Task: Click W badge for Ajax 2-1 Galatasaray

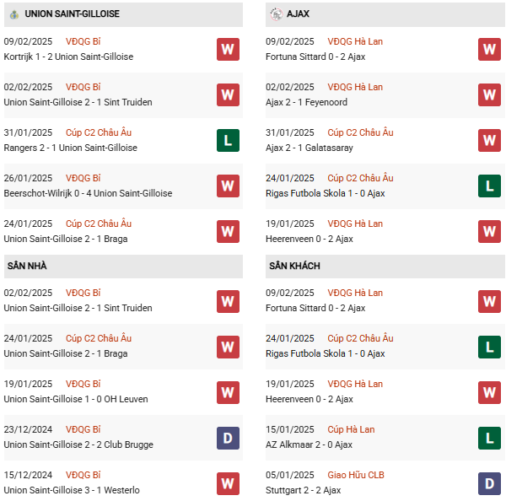Action: click(x=489, y=140)
